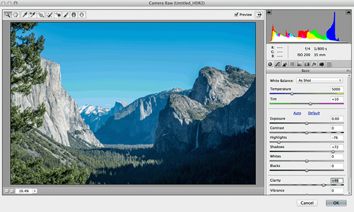Click the "f/4" aperture readout
The image size is (354, 212).
pos(307,49)
